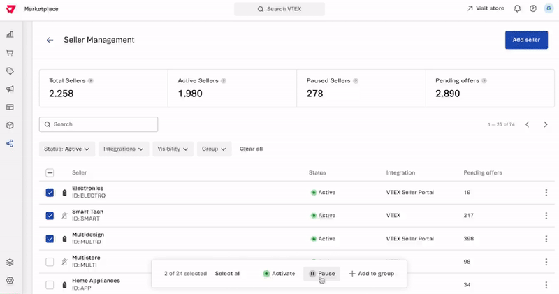559x294 pixels.
Task: Open the help question mark icon
Action: [533, 9]
